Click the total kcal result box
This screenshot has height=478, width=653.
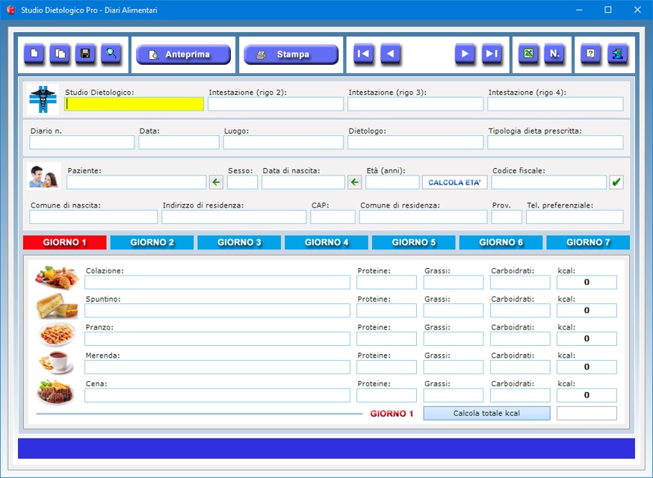coord(587,414)
